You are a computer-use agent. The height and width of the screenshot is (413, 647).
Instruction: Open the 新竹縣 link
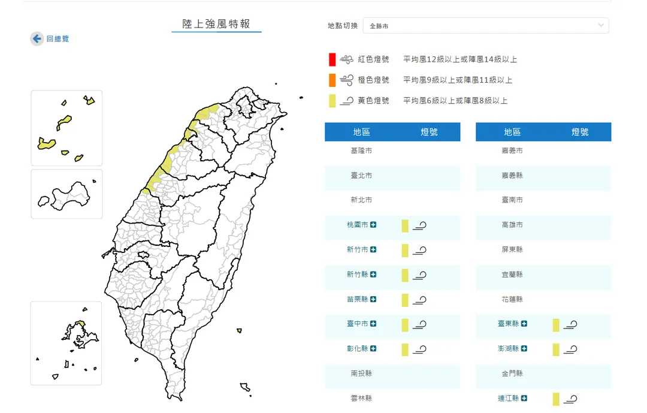tap(357, 274)
